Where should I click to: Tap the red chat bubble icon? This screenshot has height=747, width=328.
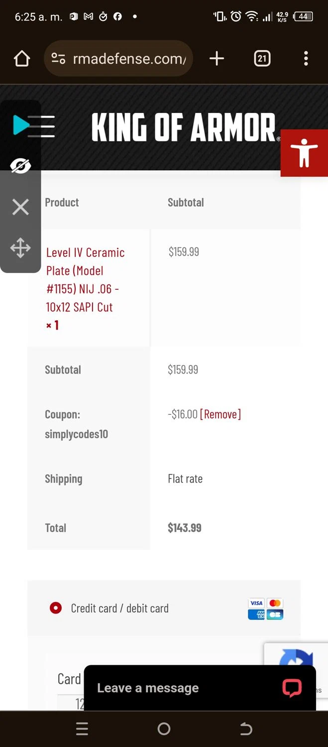pyautogui.click(x=292, y=688)
